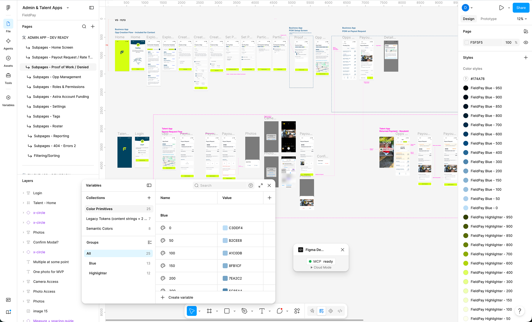Image resolution: width=532 pixels, height=322 pixels.
Task: Toggle the Groups list collapse icon
Action: click(150, 242)
